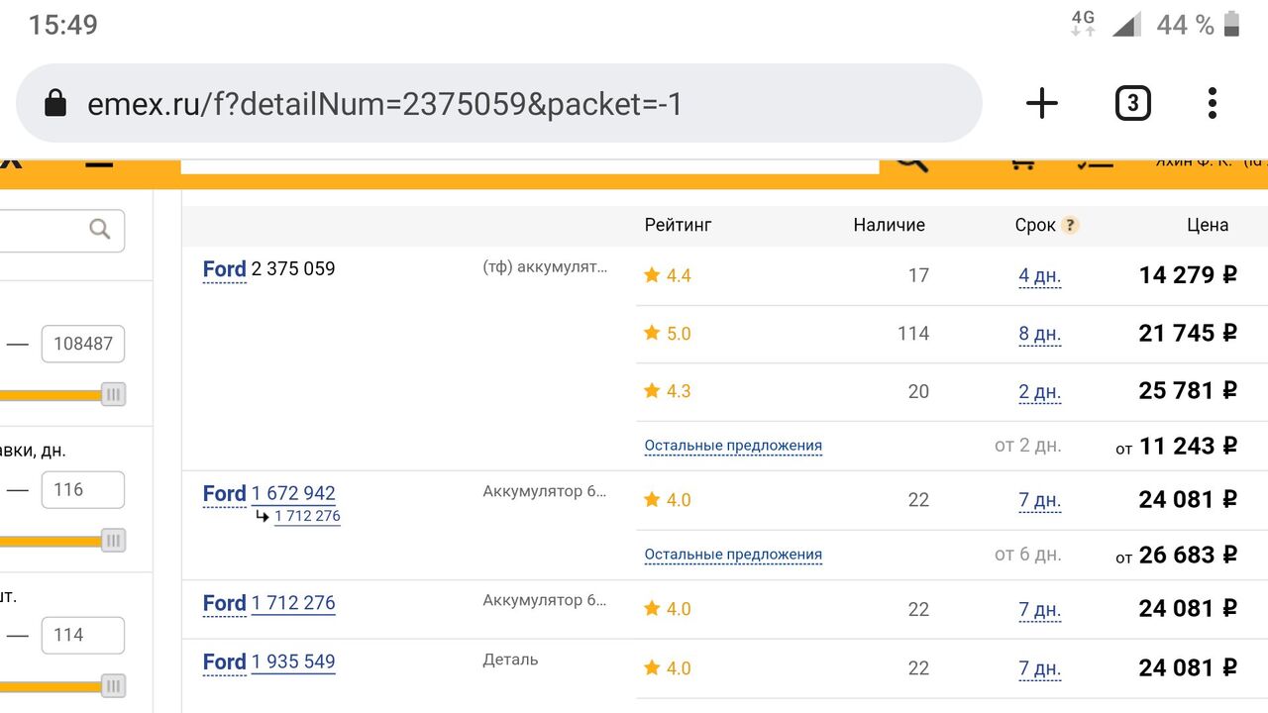Click the Наличие column header
1268x713 pixels.
tap(889, 225)
